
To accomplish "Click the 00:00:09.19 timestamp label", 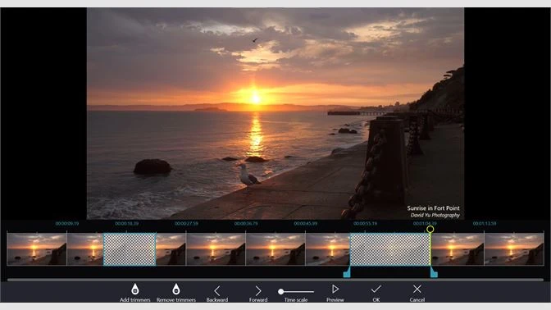I will click(x=67, y=224).
